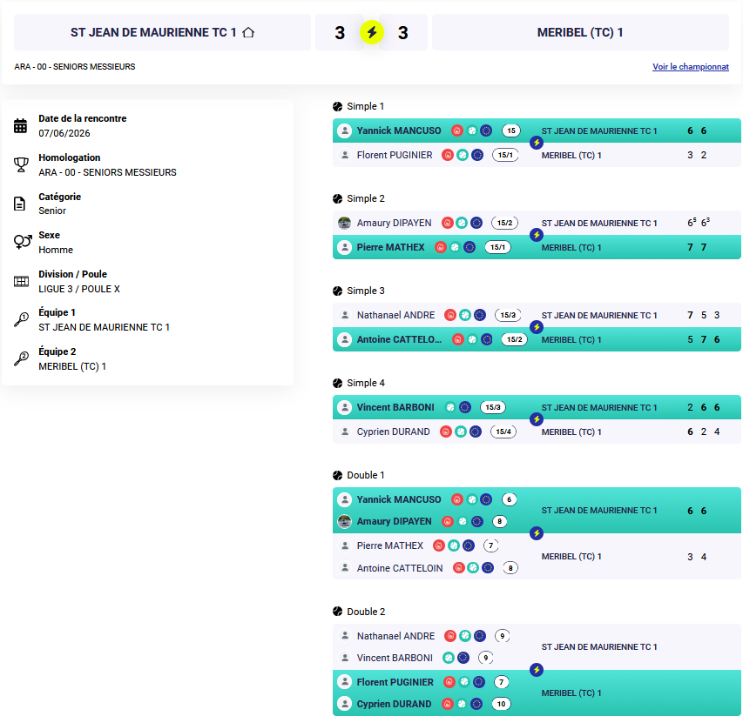
Task: Click the home icon beside ST JEAN DE MAURIENNE TC 1
Action: coord(248,32)
